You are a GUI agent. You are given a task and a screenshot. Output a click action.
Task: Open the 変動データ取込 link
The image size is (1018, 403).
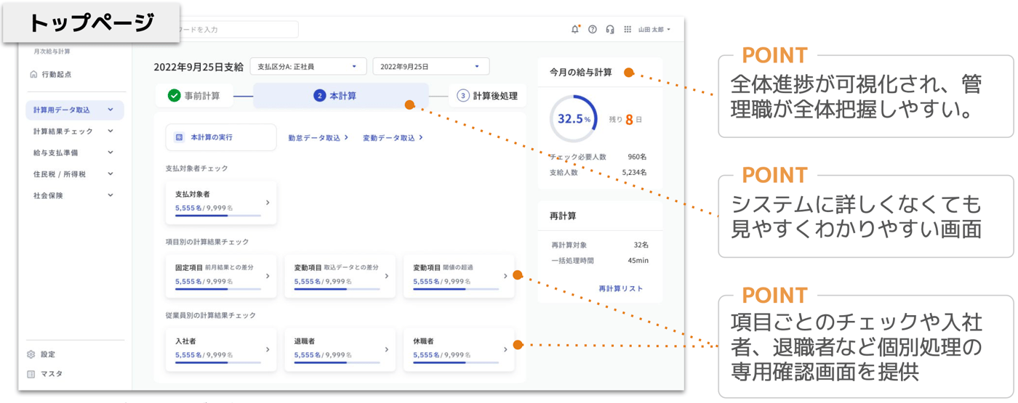click(393, 137)
